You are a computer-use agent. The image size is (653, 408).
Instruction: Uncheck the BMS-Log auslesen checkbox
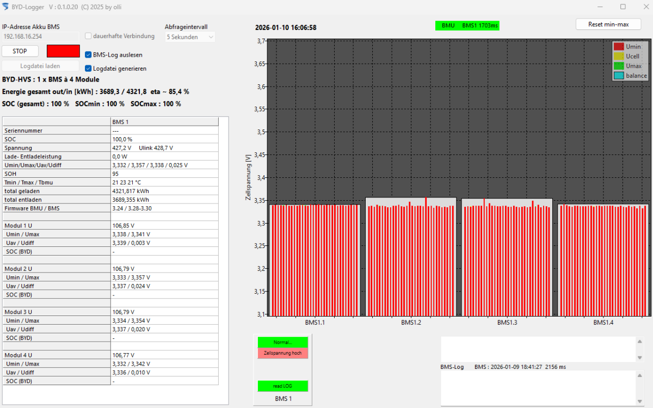tap(89, 54)
